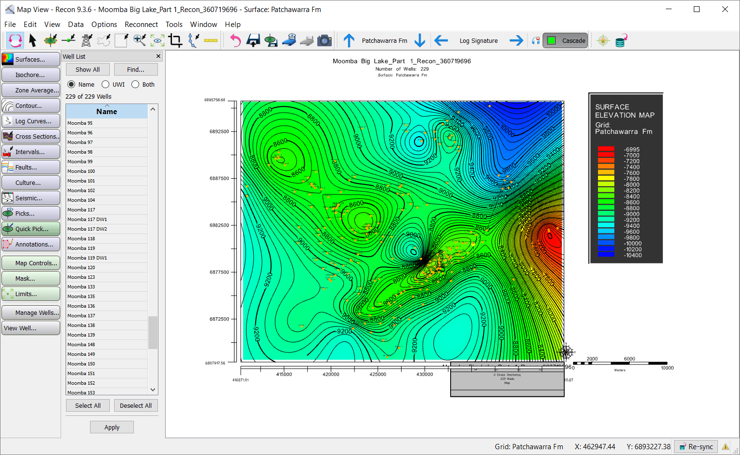Click the pink undo arrow

coord(235,40)
